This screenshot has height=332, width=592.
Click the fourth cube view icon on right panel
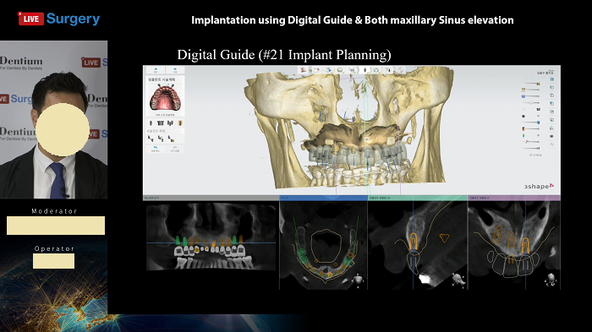click(x=551, y=103)
